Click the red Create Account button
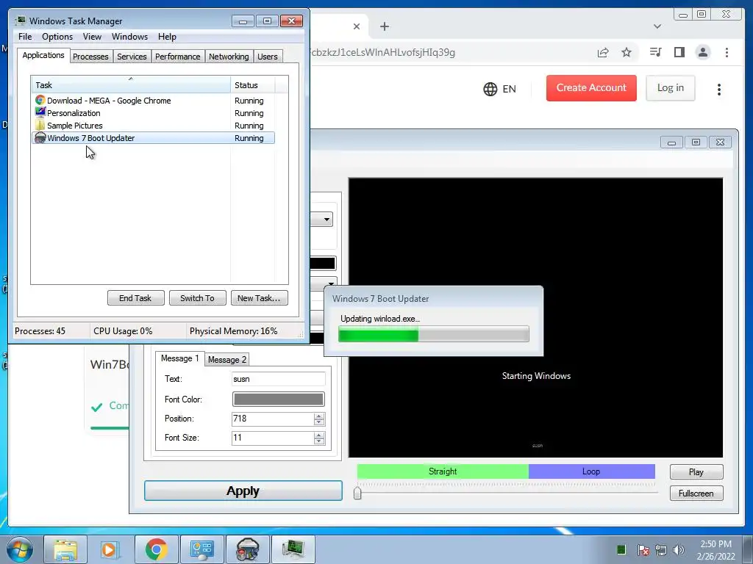Screen dimensions: 753x564 click(591, 88)
